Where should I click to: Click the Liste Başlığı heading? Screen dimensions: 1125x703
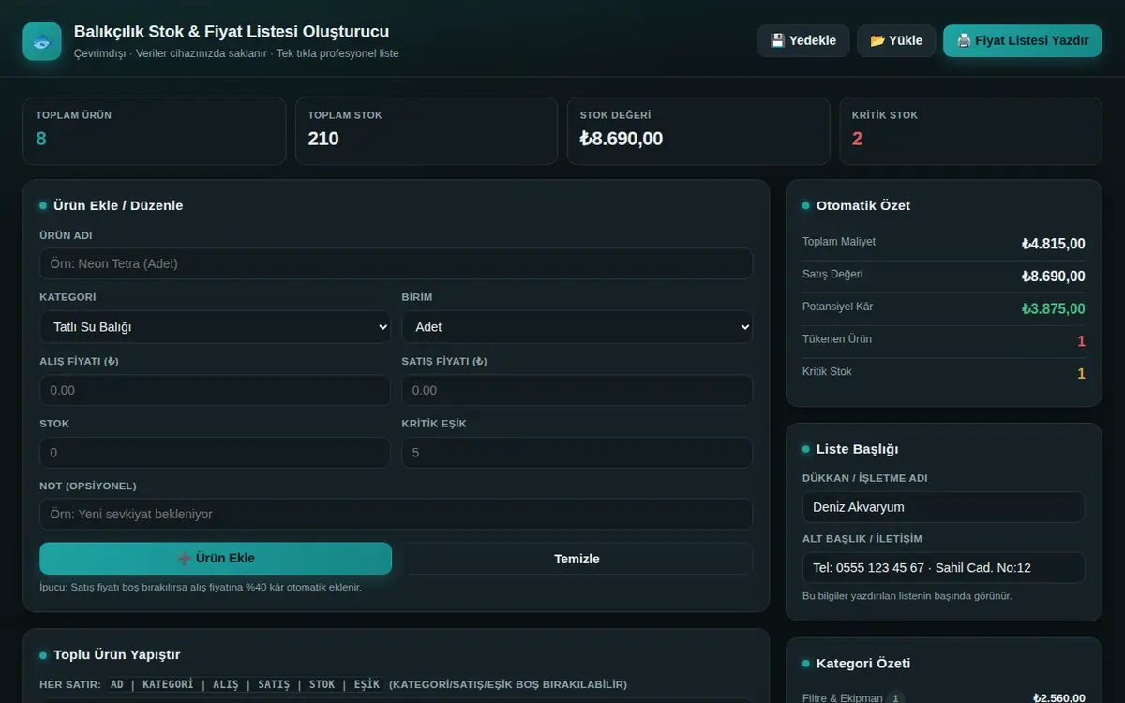tap(858, 449)
